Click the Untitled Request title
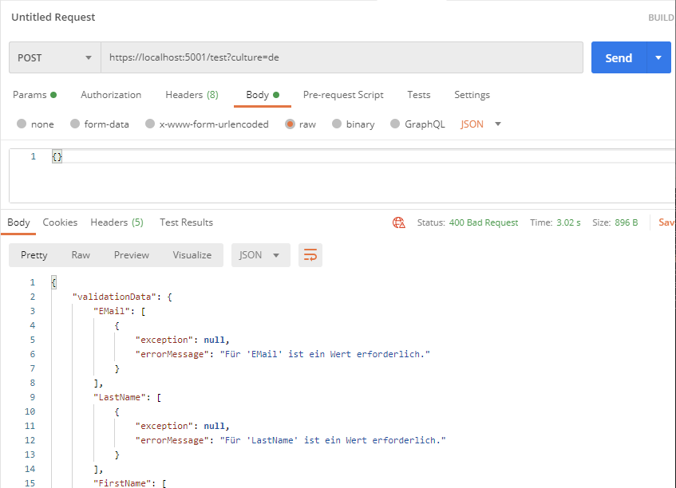 pyautogui.click(x=53, y=18)
